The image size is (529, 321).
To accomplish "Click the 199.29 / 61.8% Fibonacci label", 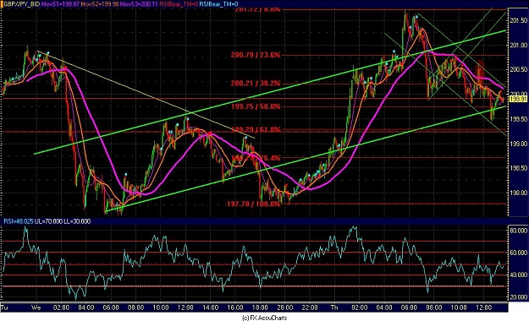I will 256,129.
